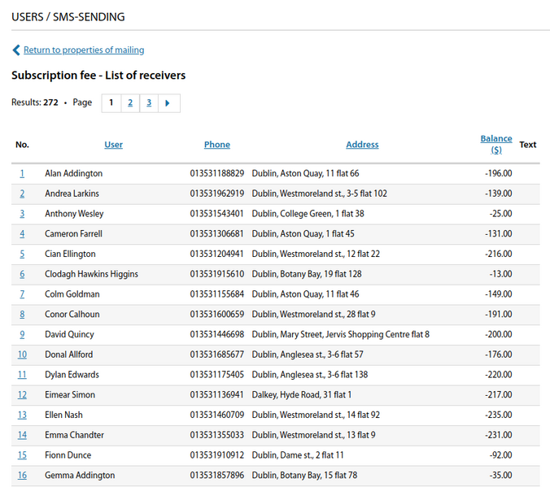Open receiver number 9 link

click(22, 334)
